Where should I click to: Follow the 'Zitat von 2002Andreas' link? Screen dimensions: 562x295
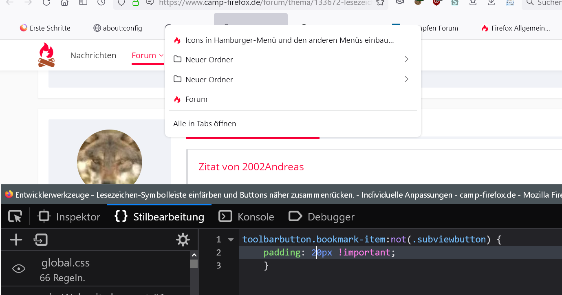[x=251, y=167]
